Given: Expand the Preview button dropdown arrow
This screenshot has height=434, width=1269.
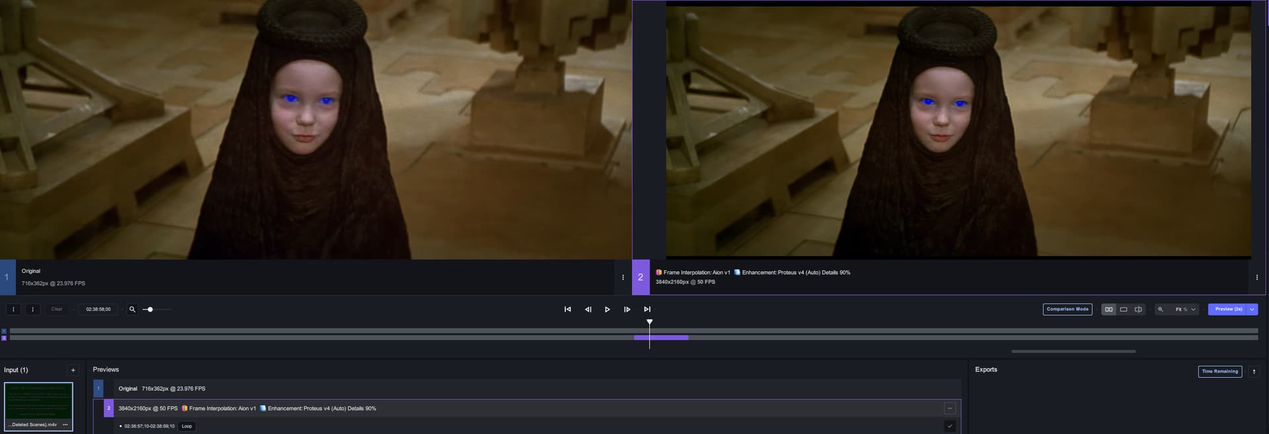Looking at the screenshot, I should [1252, 309].
